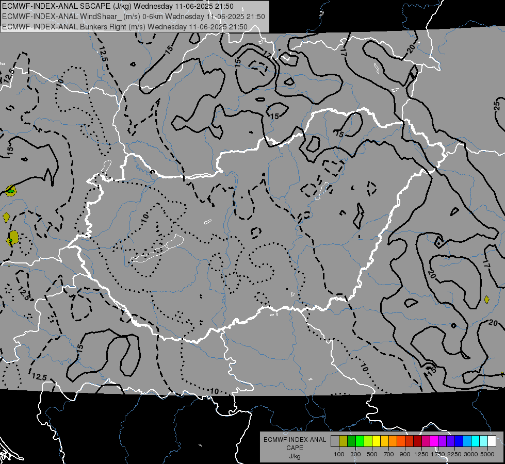Image resolution: width=505 pixels, height=464 pixels.
Task: Click the CAPE label in the legend
Action: click(295, 448)
